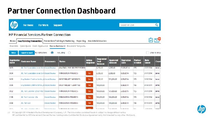Select the New/Existing Transaction tab
This screenshot has height=119, width=212.
(x=30, y=41)
